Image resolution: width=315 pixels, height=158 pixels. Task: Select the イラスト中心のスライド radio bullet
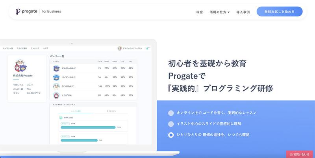pos(171,124)
